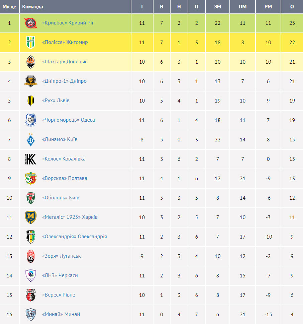Click the Kolos Kovalivka K logo
This screenshot has height=324, width=303.
[31, 159]
